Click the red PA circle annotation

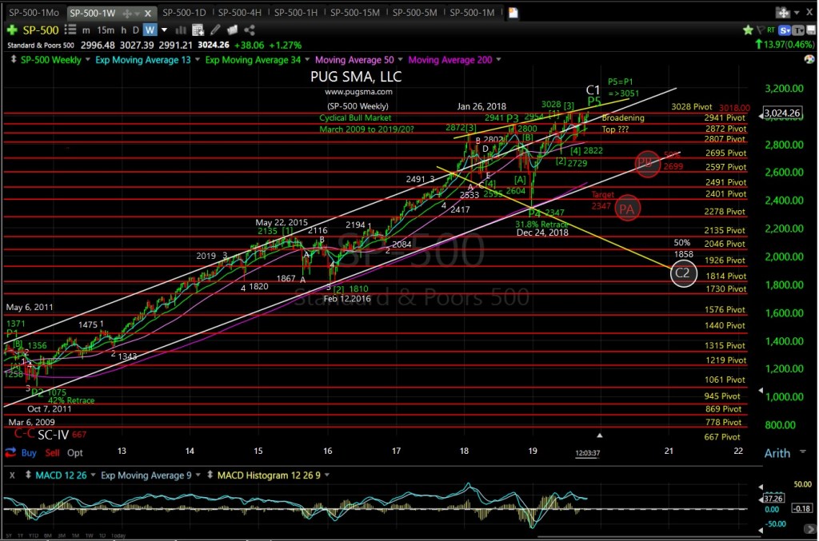[627, 209]
